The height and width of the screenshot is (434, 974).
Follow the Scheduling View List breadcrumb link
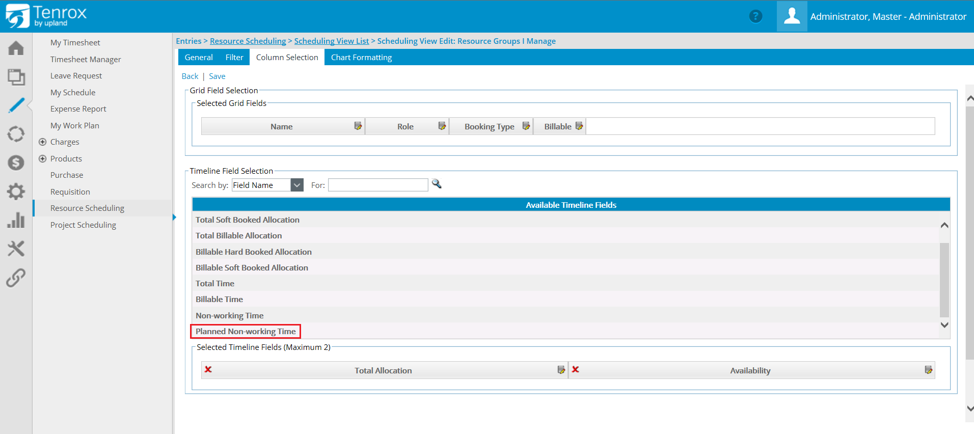(x=332, y=41)
